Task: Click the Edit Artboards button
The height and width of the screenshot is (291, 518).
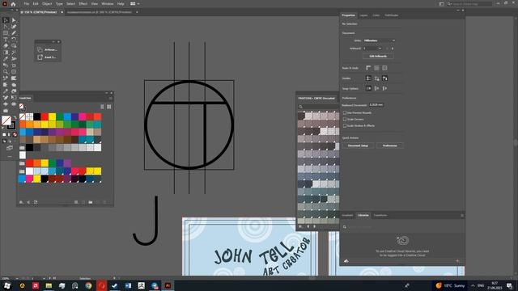Action: [378, 57]
